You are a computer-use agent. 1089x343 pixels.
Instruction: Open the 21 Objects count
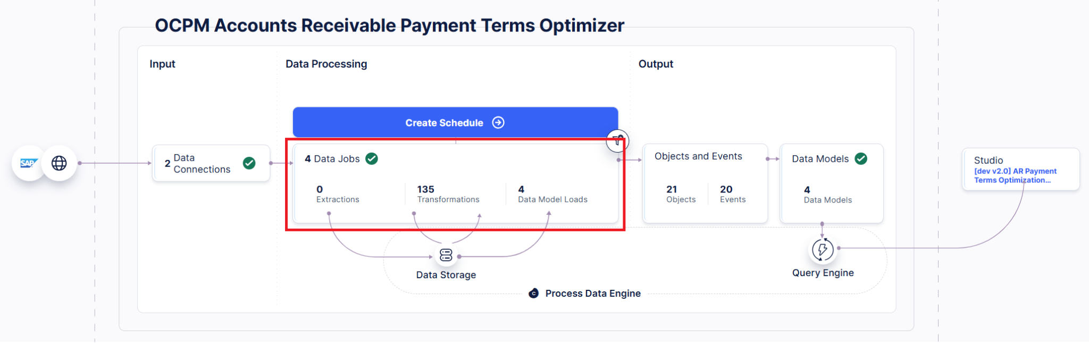pyautogui.click(x=681, y=194)
